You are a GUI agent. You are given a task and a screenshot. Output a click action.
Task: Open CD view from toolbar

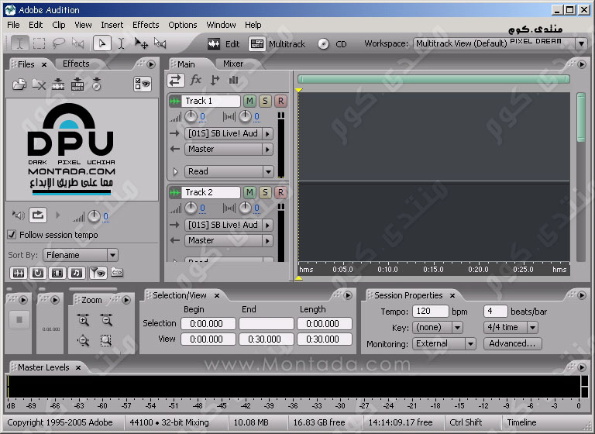click(x=332, y=44)
